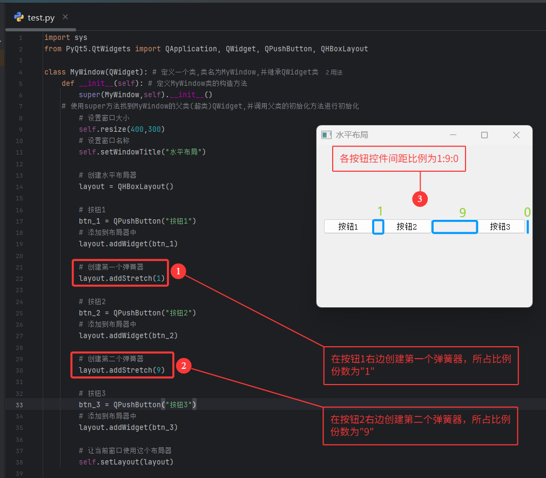Click 'layout.addStretch(1)' line
Viewport: 546px width, 478px height.
coord(122,278)
